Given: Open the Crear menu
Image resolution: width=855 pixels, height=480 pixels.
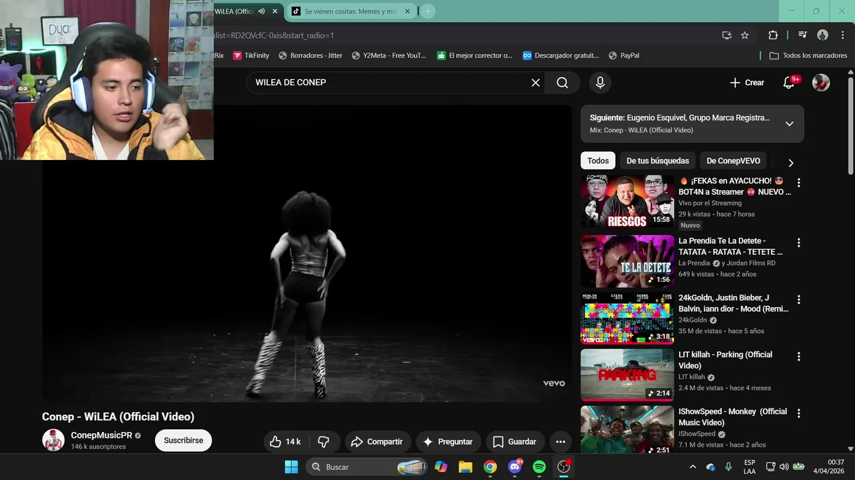Looking at the screenshot, I should (x=747, y=83).
